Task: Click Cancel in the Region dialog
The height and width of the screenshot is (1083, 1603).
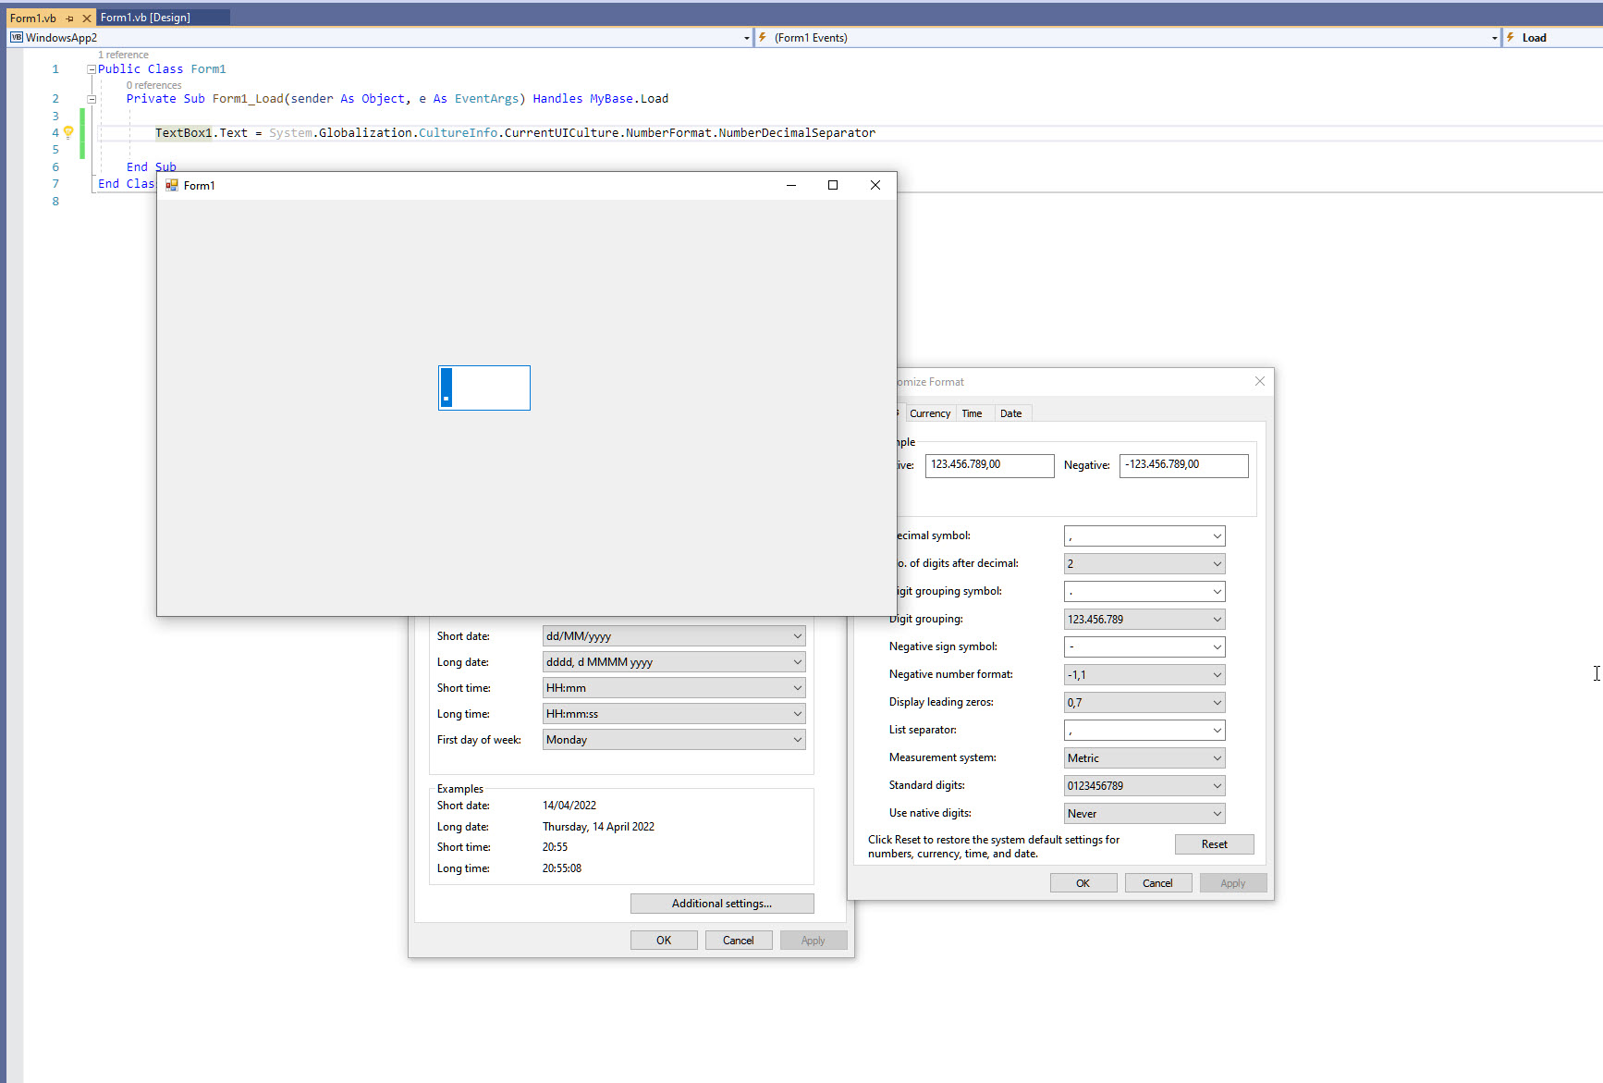Action: pos(739,941)
